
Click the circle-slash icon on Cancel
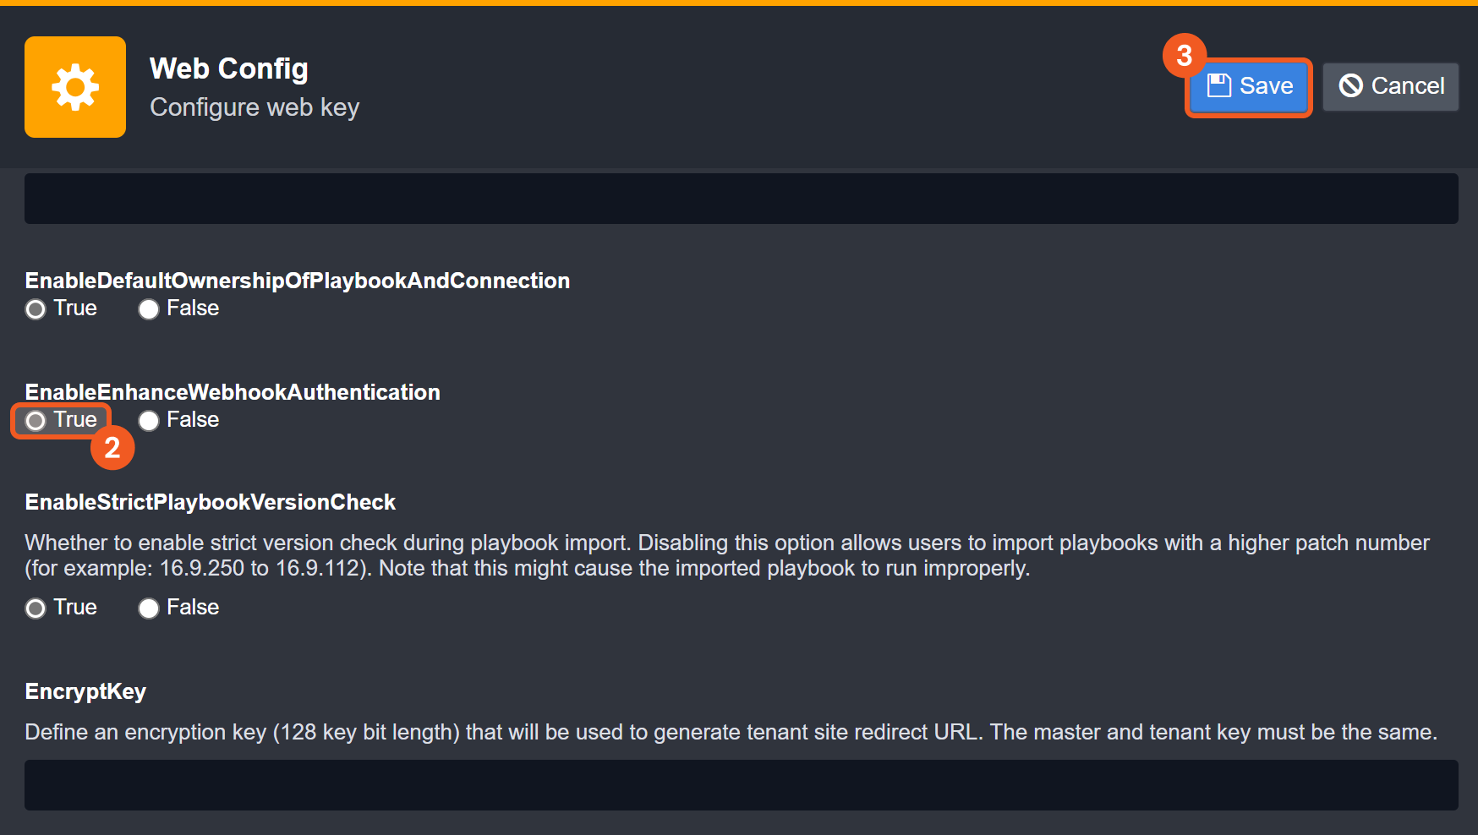[x=1350, y=85]
